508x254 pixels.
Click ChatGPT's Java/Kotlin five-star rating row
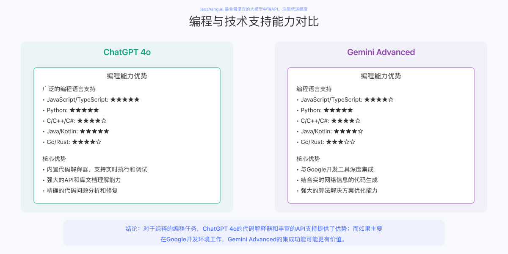(76, 131)
